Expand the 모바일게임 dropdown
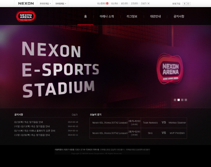 pos(61,4)
